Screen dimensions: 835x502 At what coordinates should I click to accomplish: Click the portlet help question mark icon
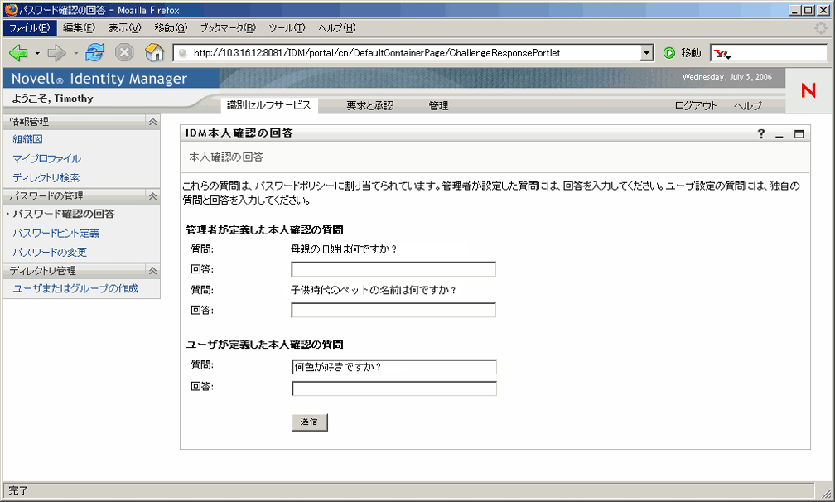[761, 134]
